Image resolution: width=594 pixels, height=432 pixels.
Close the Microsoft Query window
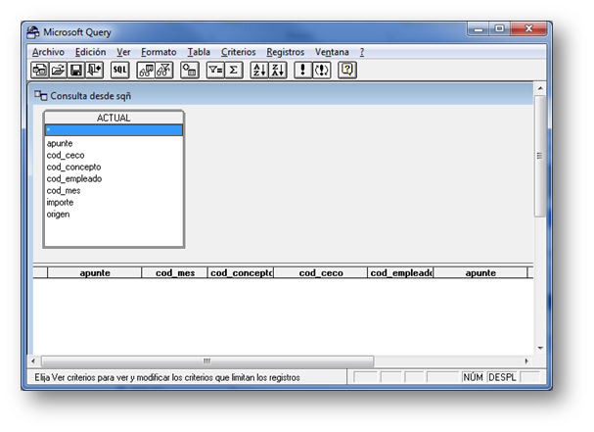click(528, 29)
